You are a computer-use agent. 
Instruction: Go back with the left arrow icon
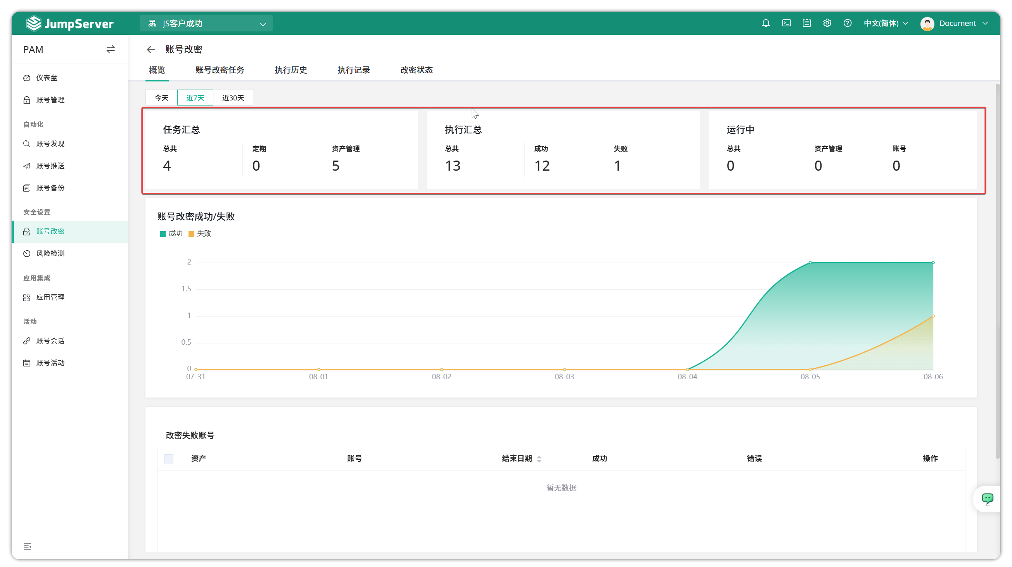[151, 50]
